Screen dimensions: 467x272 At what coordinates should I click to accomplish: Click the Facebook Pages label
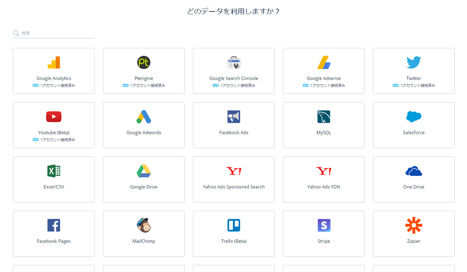54,241
